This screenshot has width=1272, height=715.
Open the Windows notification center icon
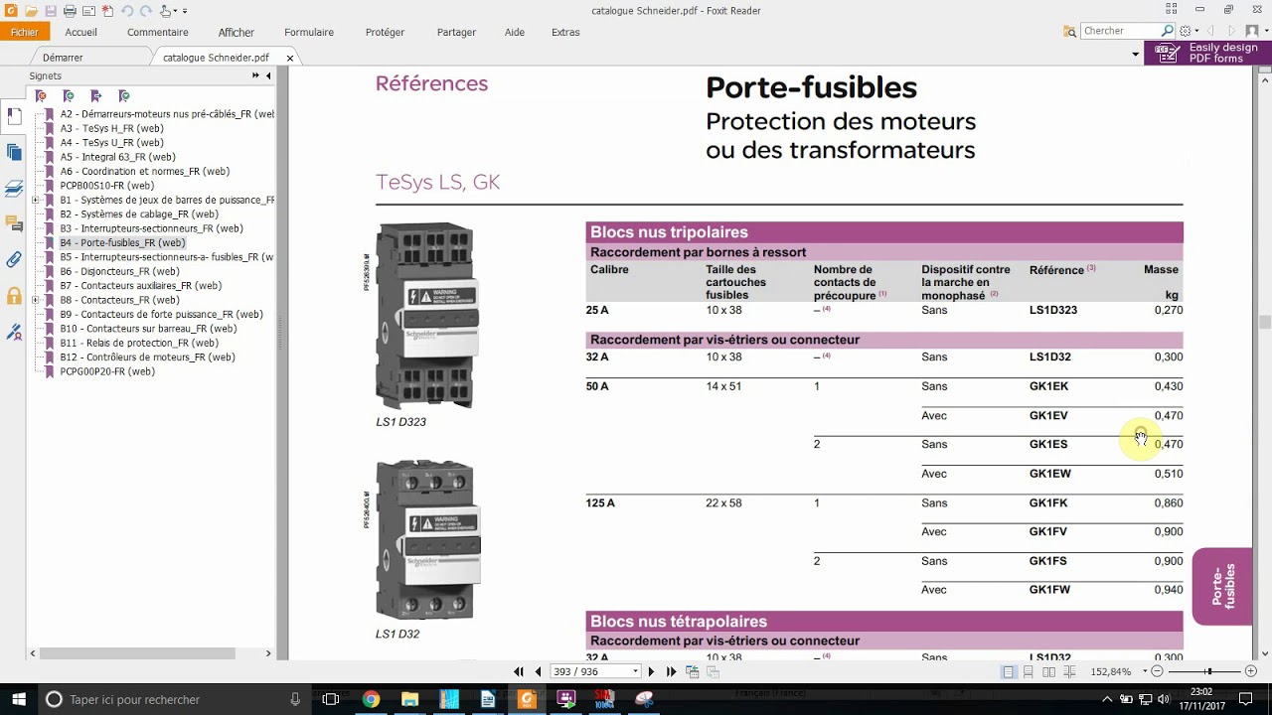tap(1246, 699)
